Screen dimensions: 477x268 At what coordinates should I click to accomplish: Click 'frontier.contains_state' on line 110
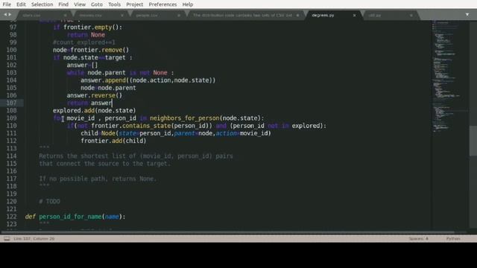point(131,126)
